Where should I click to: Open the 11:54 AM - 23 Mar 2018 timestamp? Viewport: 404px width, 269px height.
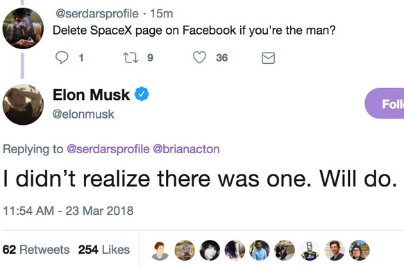coord(68,211)
